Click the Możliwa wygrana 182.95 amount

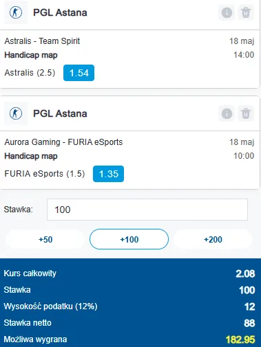point(240,339)
